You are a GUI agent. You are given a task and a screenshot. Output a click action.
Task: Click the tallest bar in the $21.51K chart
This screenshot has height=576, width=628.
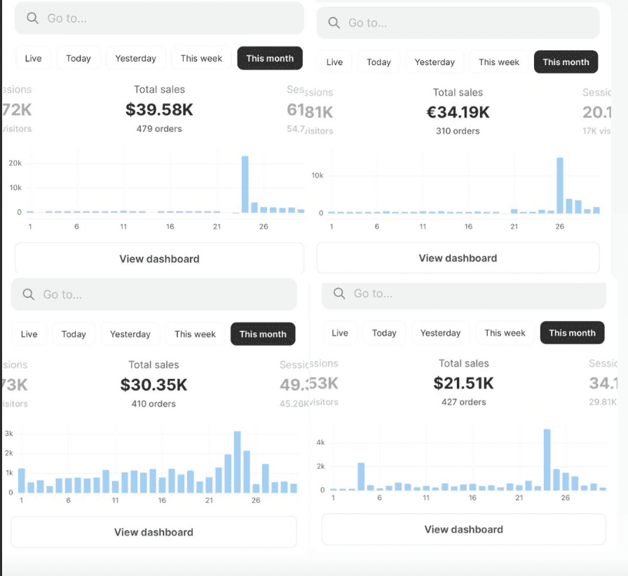[547, 460]
